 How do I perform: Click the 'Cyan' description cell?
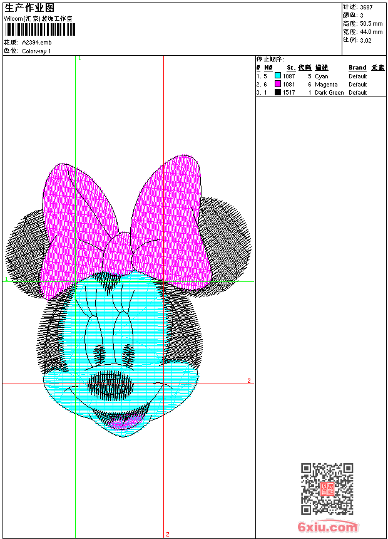[x=322, y=76]
